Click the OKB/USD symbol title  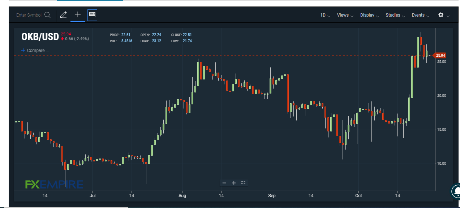[40, 37]
